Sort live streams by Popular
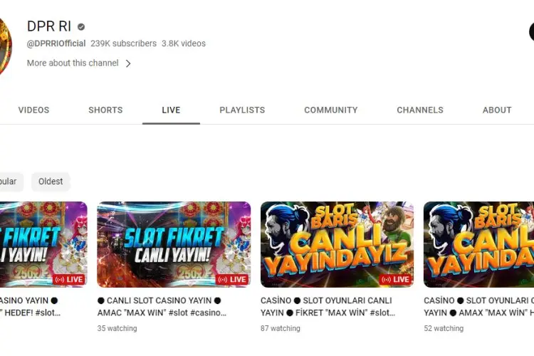The image size is (534, 356). (x=11, y=182)
